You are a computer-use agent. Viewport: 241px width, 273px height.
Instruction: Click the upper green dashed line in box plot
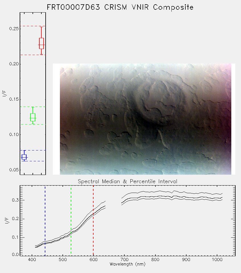(33, 107)
